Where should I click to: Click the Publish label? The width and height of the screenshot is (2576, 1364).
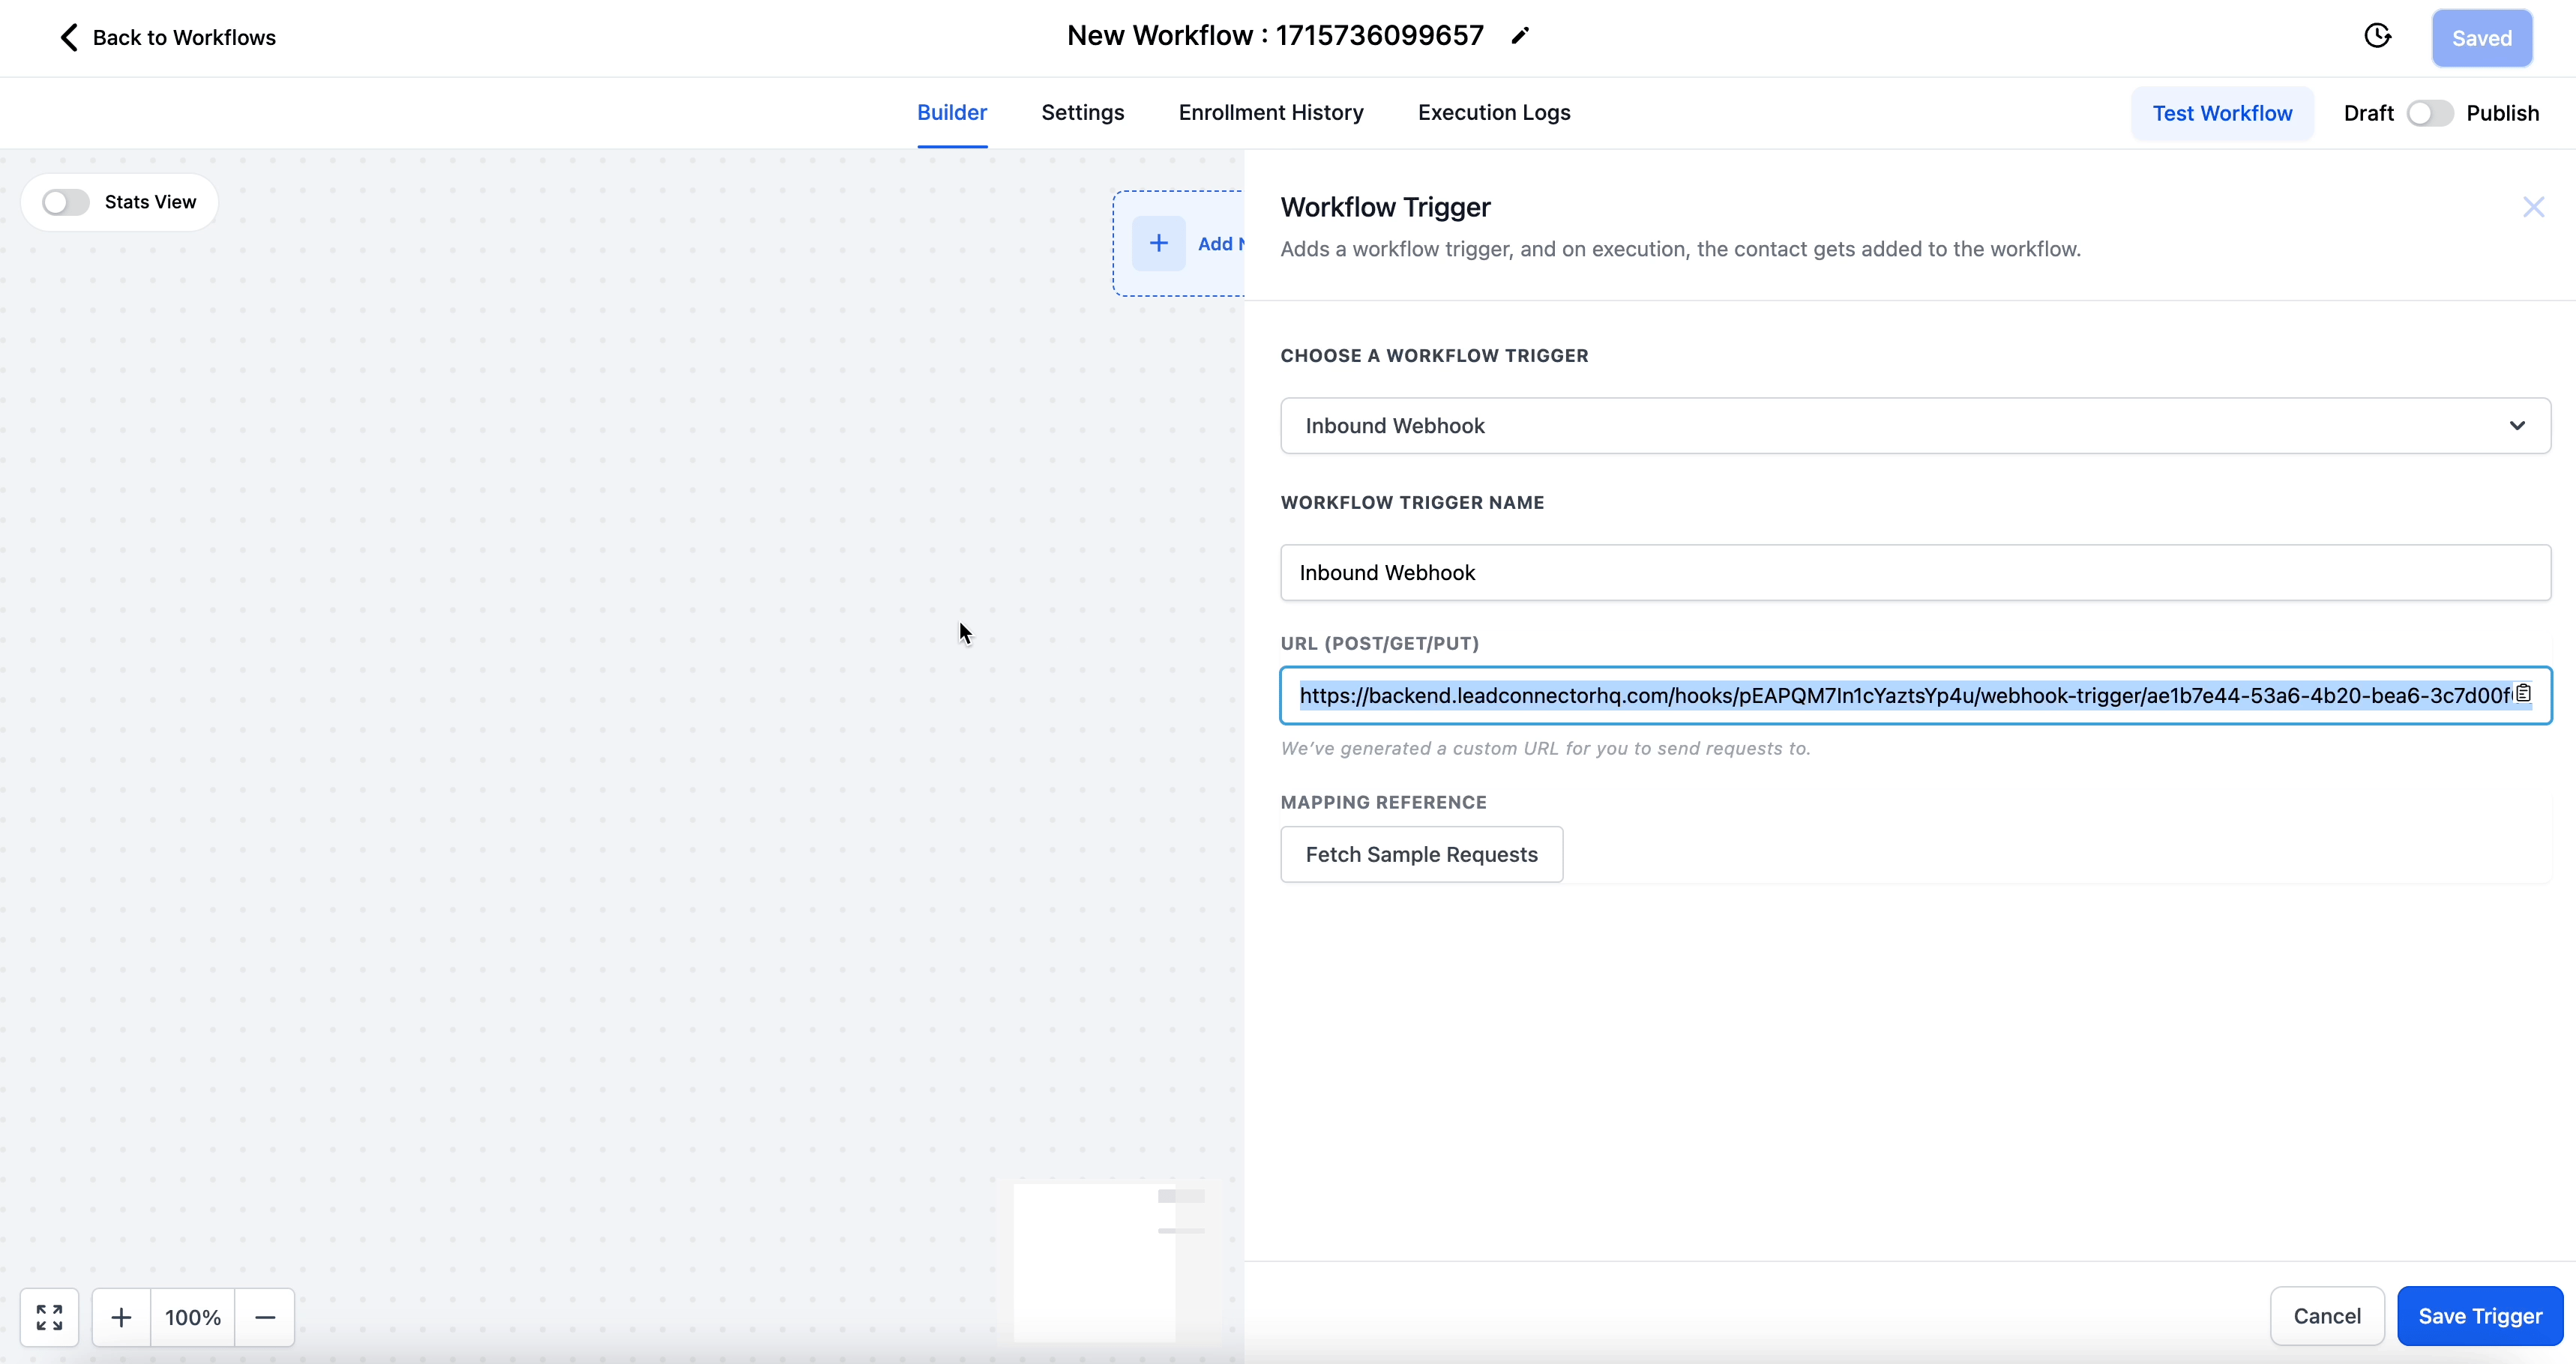click(x=2502, y=113)
